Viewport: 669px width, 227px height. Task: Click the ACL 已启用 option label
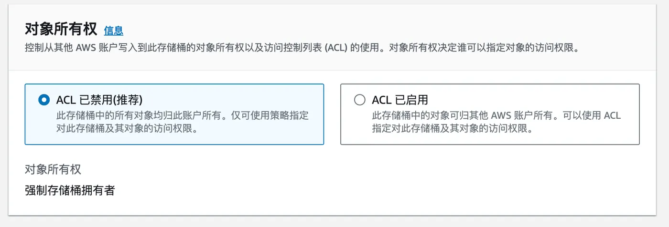click(399, 100)
